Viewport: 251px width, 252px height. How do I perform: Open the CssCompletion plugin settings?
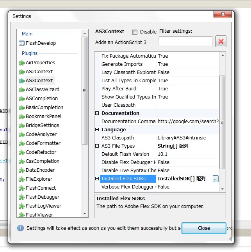click(42, 161)
